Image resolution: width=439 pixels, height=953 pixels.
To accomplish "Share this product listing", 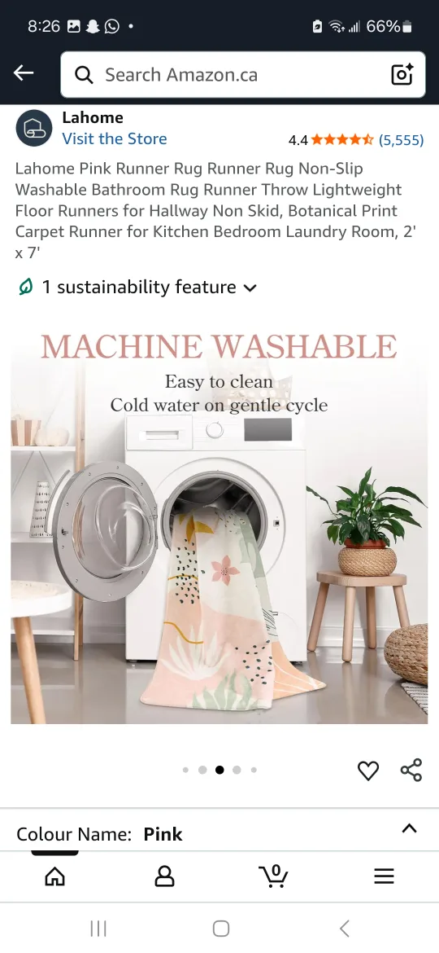I will coord(411,770).
